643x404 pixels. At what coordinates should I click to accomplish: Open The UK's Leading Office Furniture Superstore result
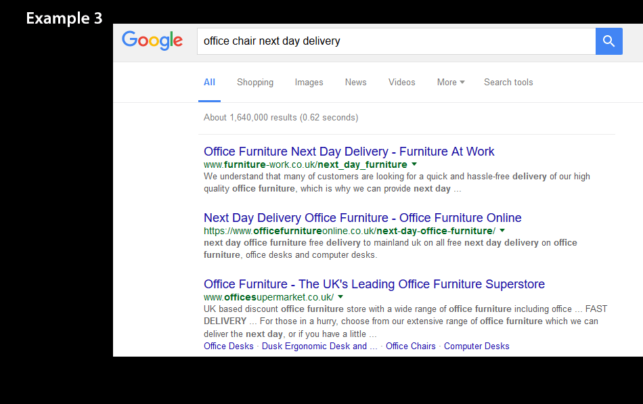pos(374,284)
